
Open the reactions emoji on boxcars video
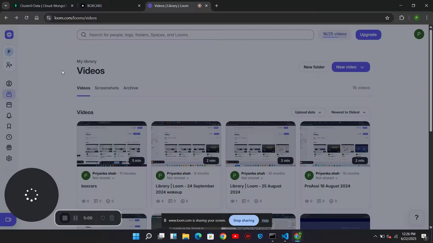(108, 201)
